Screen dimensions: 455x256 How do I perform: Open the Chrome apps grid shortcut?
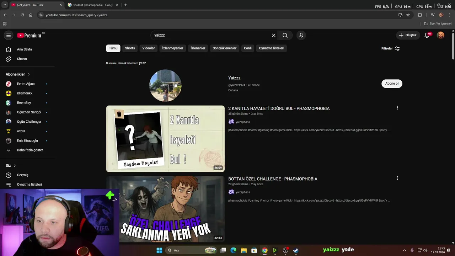5,24
